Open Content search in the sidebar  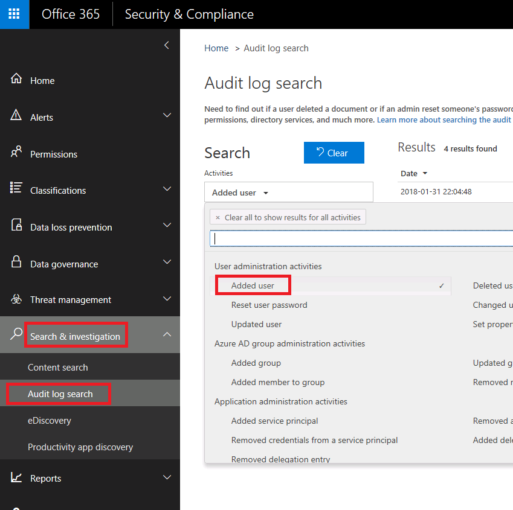coord(58,367)
